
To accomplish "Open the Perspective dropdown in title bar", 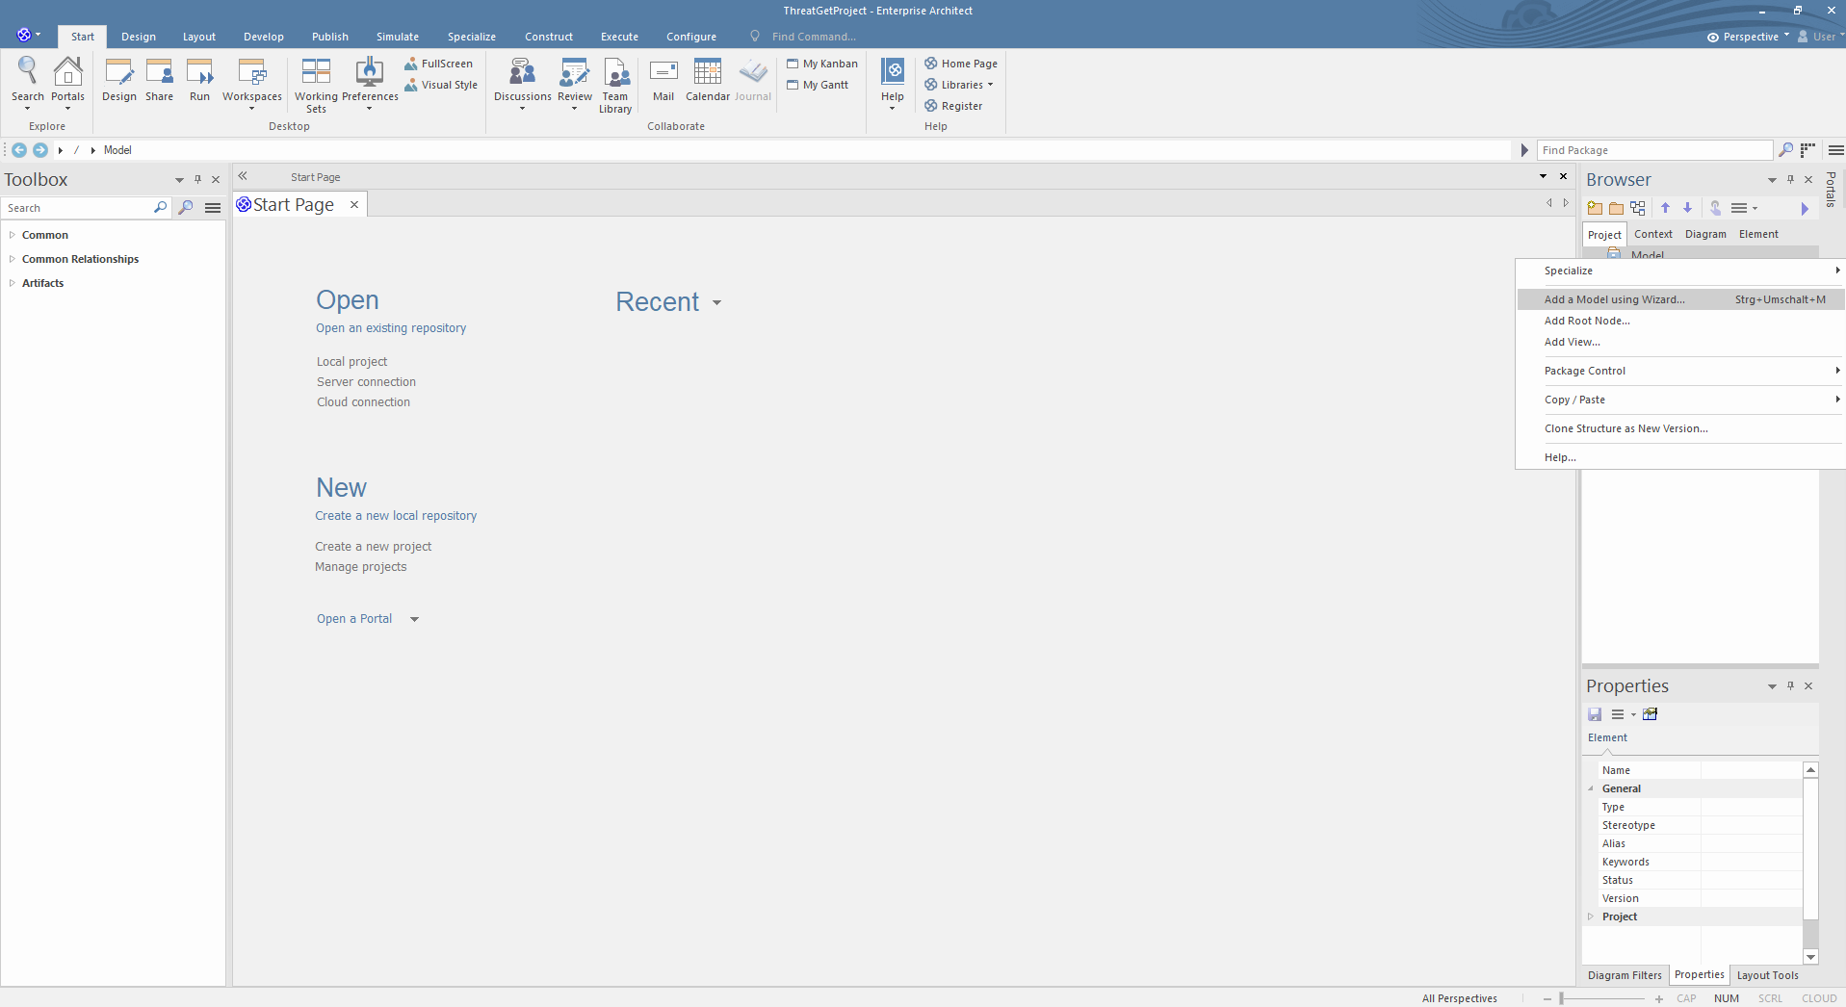I will point(1748,37).
